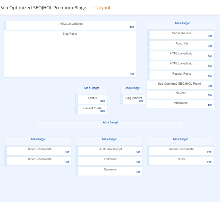
Task: Edit the Sponsors gadget
Action: (x=138, y=172)
